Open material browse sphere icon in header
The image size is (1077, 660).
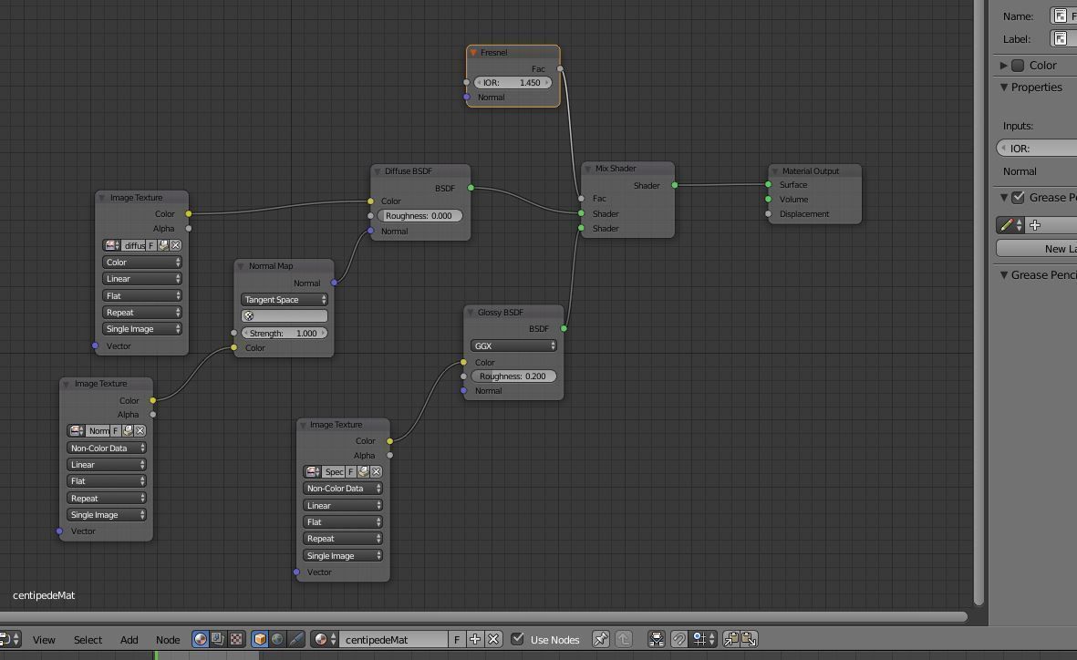[325, 639]
